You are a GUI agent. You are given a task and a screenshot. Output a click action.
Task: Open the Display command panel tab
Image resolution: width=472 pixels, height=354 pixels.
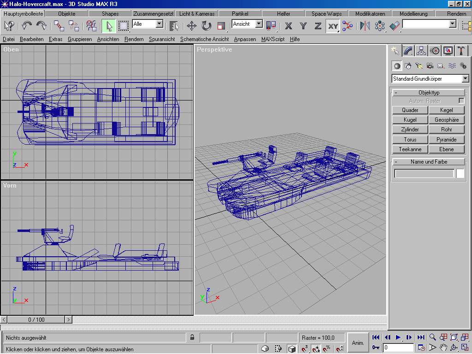pyautogui.click(x=448, y=51)
